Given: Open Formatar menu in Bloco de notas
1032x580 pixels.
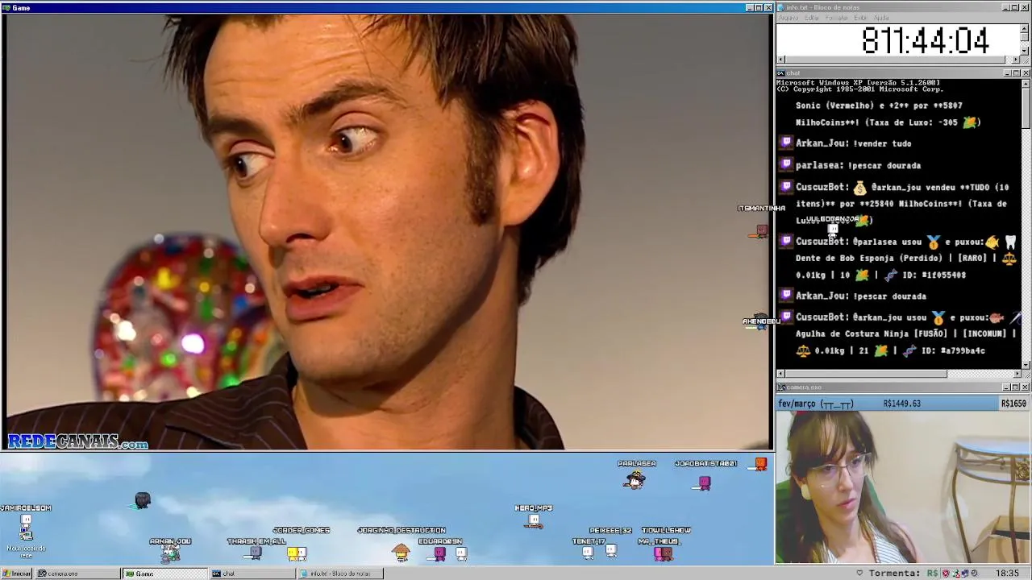Looking at the screenshot, I should coord(837,18).
